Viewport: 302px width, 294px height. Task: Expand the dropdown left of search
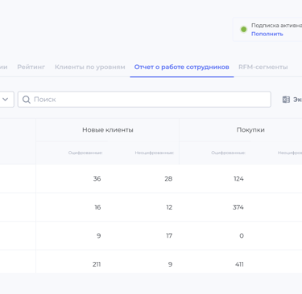tap(6, 100)
